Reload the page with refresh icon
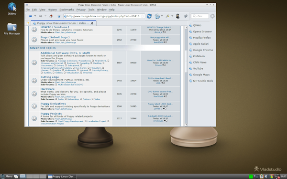 point(149,16)
